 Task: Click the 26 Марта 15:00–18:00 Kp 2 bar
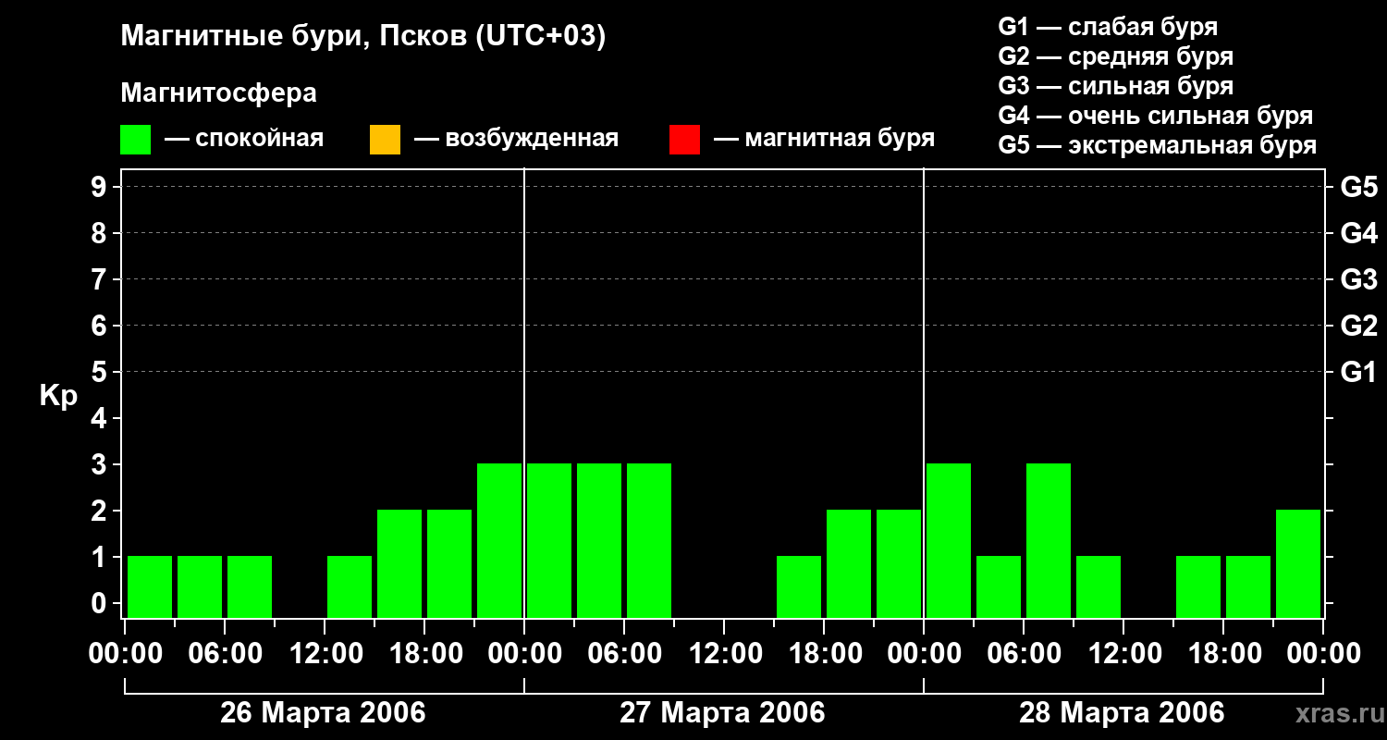click(399, 563)
